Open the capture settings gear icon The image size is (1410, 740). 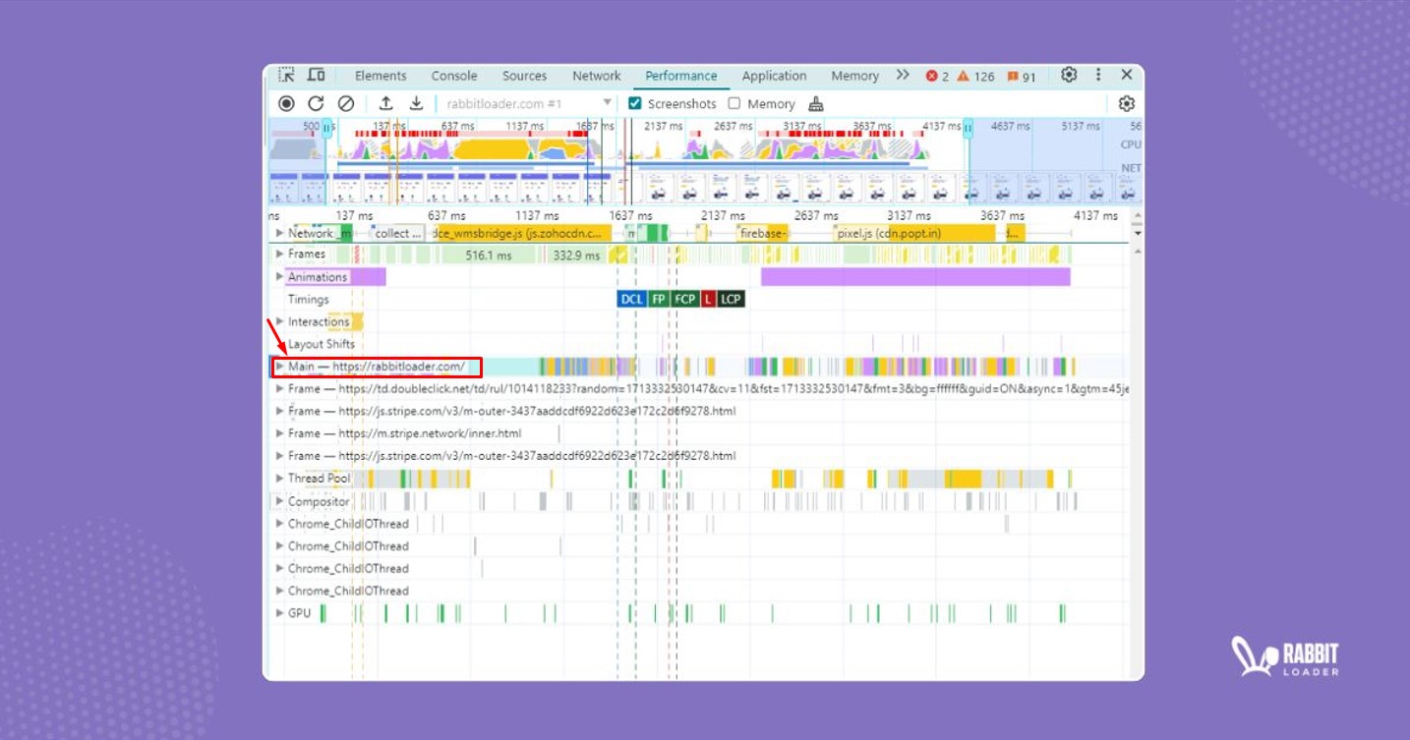(1127, 103)
